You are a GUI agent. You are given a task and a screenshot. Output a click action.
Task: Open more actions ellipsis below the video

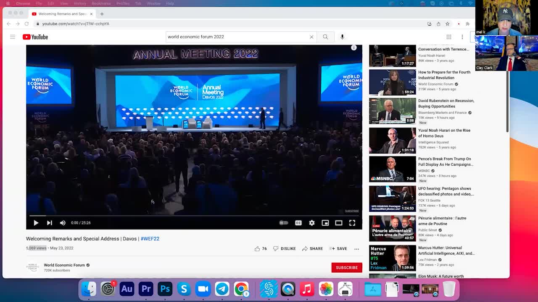[x=356, y=249]
